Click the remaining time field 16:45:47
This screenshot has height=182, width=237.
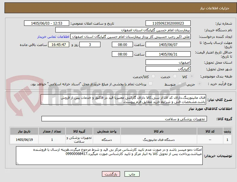pos(59,44)
